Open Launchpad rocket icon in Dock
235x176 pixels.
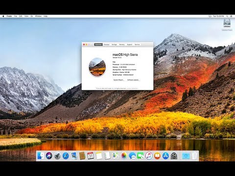click(57, 156)
